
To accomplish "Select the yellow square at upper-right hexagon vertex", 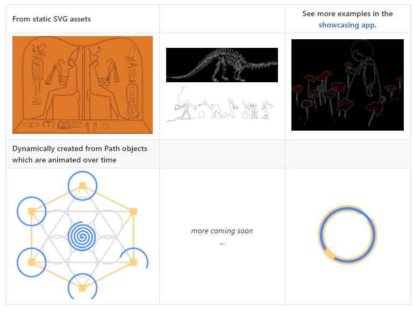I will pyautogui.click(x=133, y=211).
